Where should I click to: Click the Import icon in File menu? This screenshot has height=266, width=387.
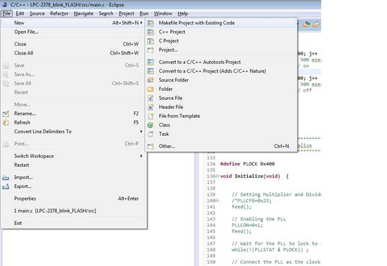(x=6, y=177)
